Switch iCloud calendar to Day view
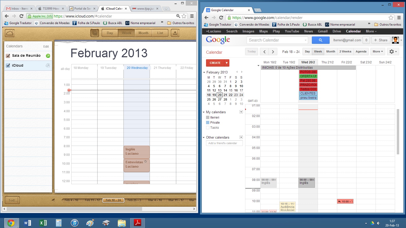This screenshot has width=406, height=228. click(x=110, y=33)
